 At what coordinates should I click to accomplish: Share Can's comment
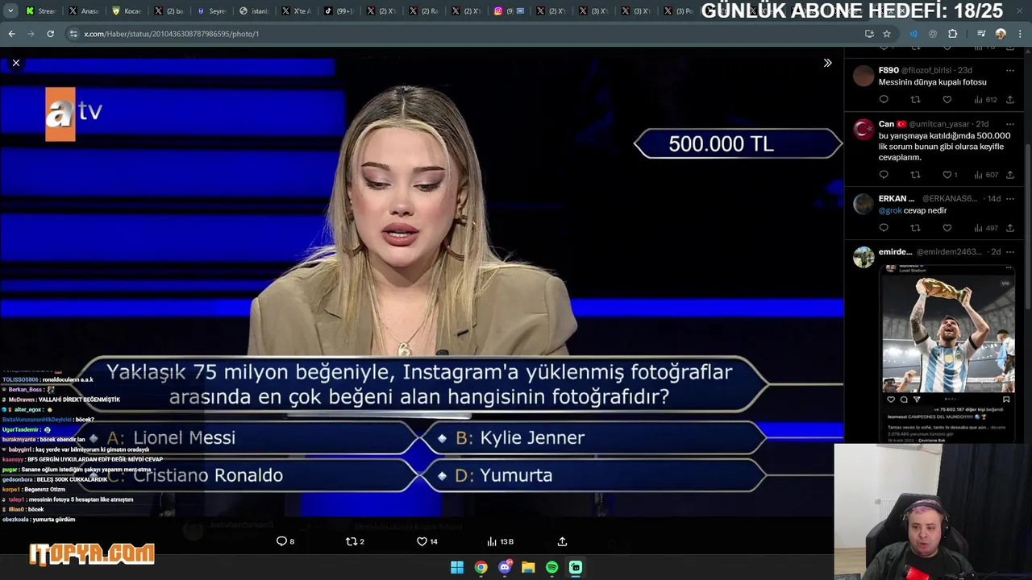click(x=1009, y=175)
